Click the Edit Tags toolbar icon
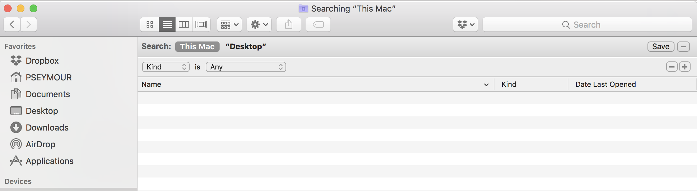This screenshot has height=191, width=697. (318, 24)
